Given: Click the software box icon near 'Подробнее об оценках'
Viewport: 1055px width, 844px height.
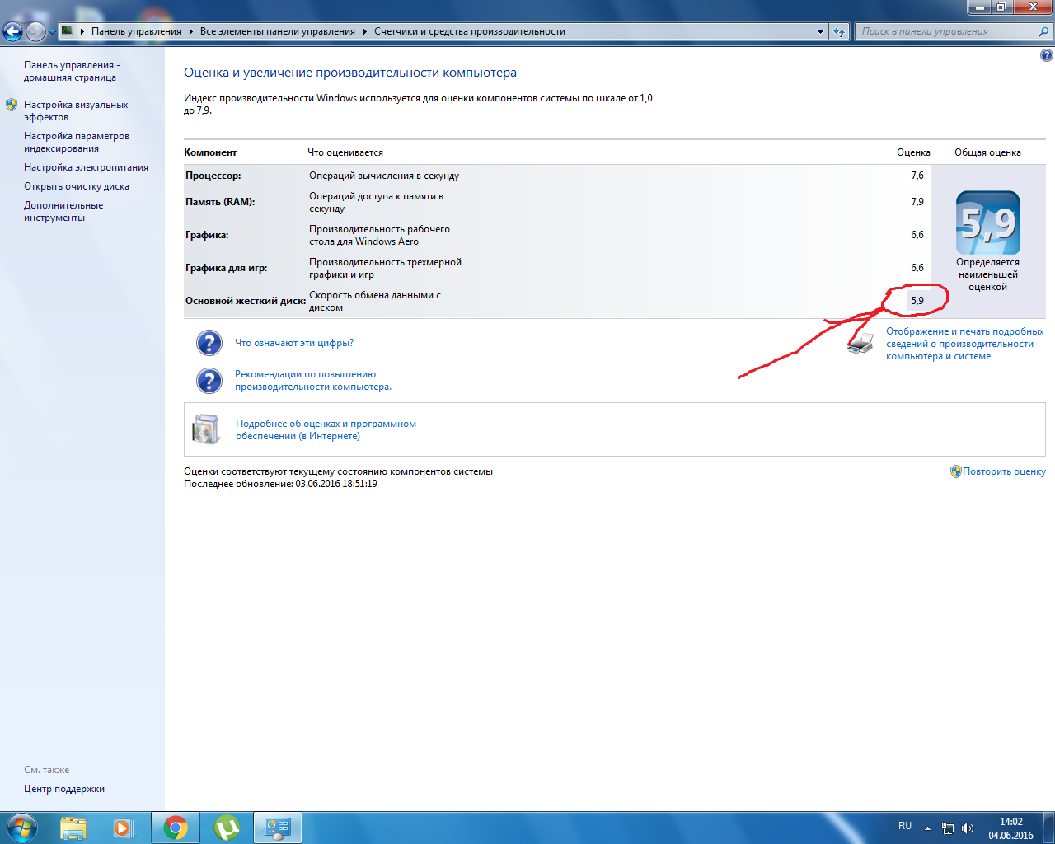Looking at the screenshot, I should pyautogui.click(x=206, y=429).
